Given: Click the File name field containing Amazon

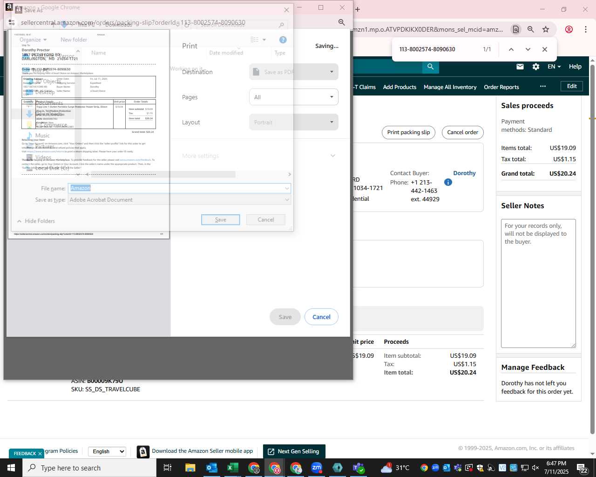Looking at the screenshot, I should point(180,188).
